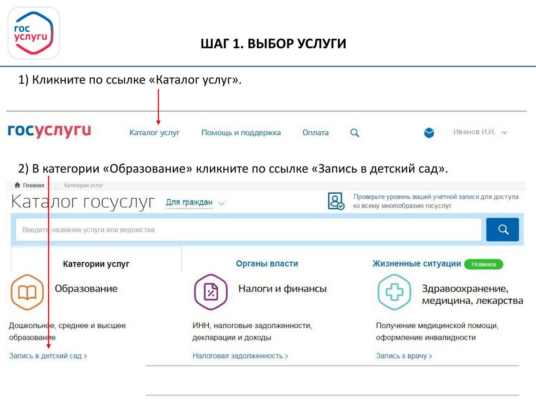Open Здравоохранение, медицина, лекарства heading
The height and width of the screenshot is (402, 536).
point(473,294)
